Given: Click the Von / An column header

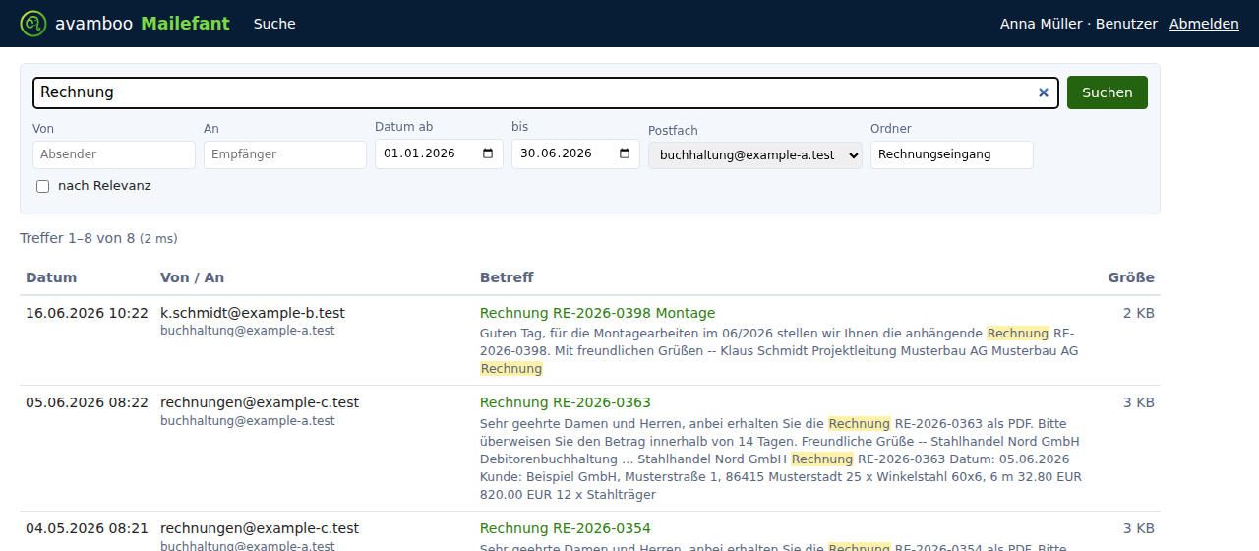Looking at the screenshot, I should pyautogui.click(x=192, y=277).
